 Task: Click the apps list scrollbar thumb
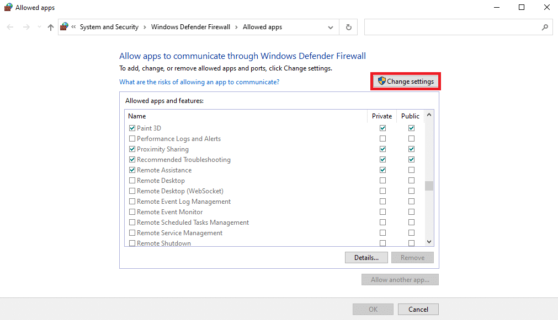[429, 186]
